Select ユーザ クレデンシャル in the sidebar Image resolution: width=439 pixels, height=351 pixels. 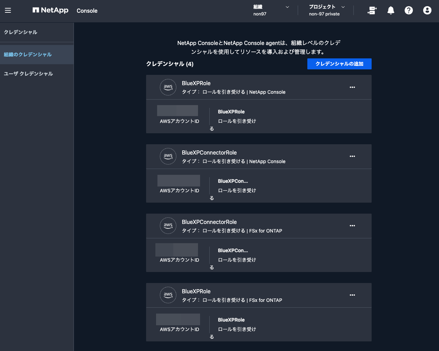point(37,74)
